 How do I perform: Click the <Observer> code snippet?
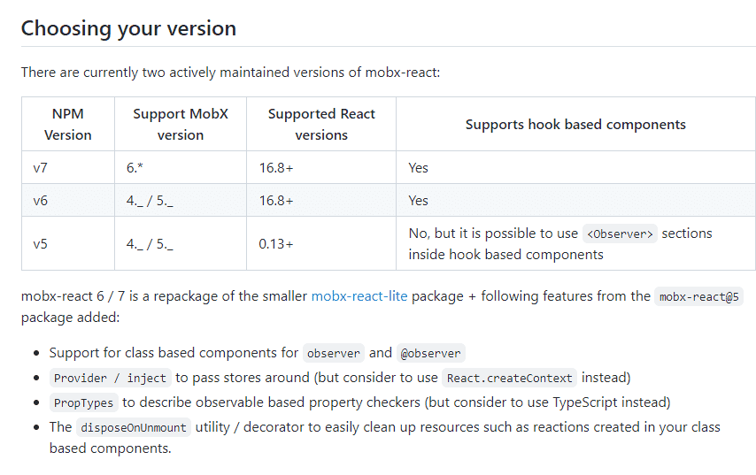[x=620, y=234]
